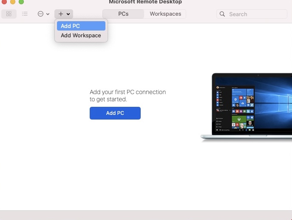Click the Windows laptop illustration
The image size is (292, 220).
247,107
